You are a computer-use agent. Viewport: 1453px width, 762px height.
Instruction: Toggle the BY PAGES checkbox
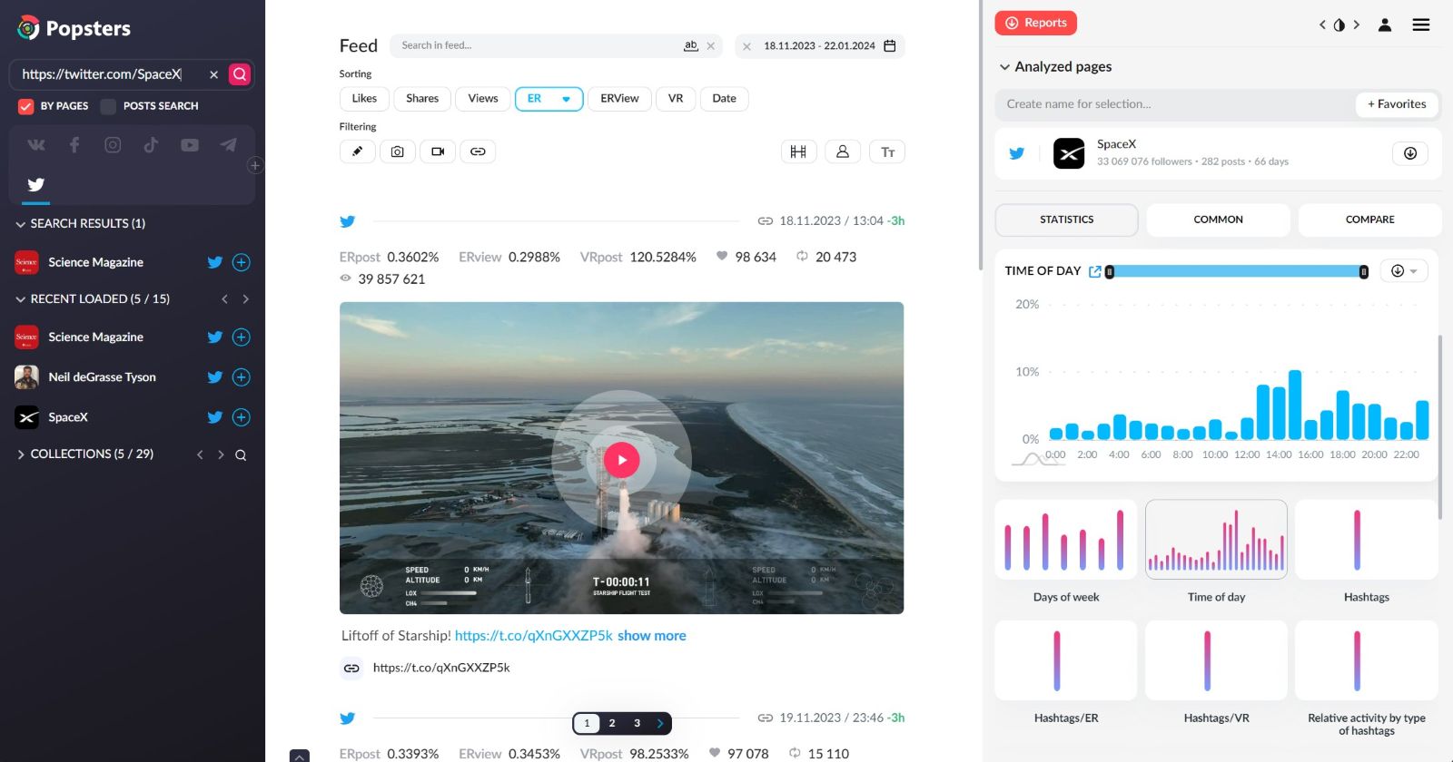(26, 106)
